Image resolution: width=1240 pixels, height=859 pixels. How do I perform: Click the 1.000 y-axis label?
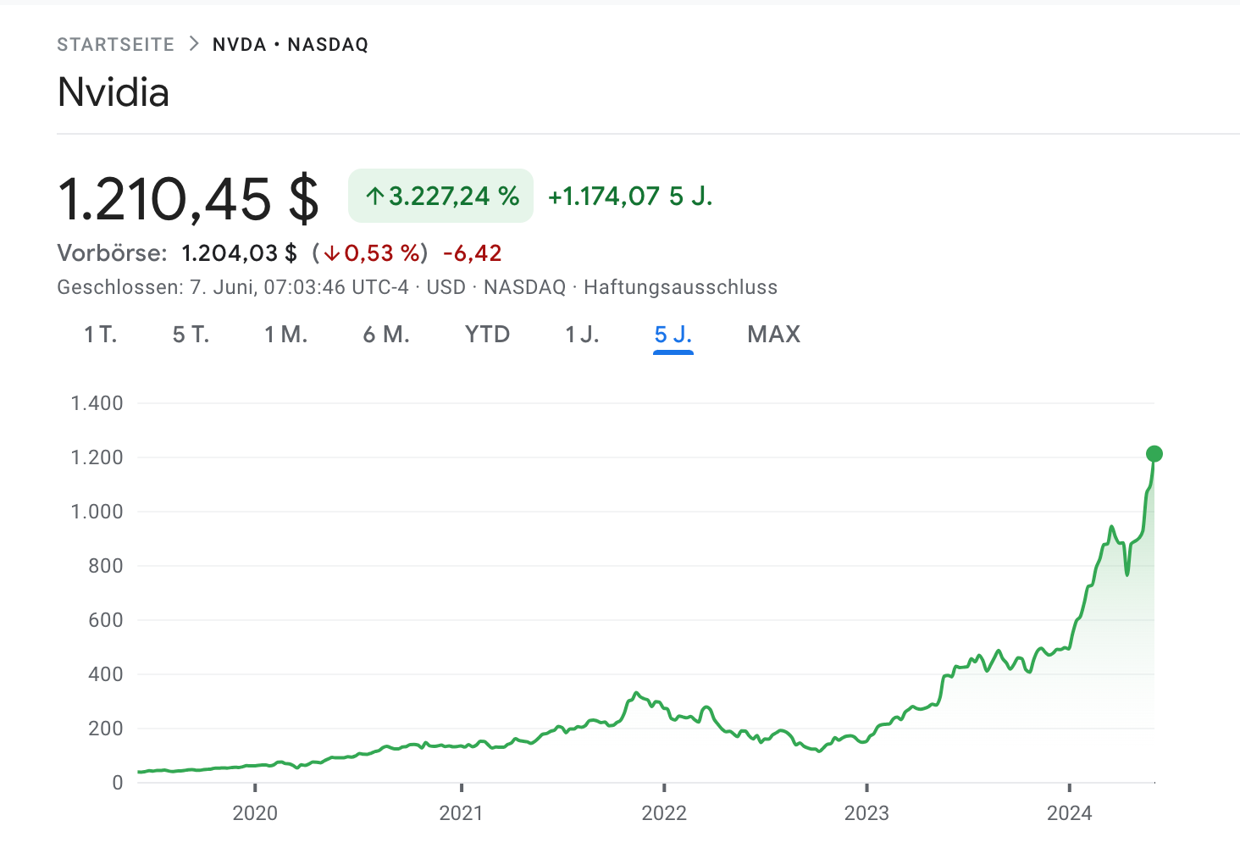[97, 512]
